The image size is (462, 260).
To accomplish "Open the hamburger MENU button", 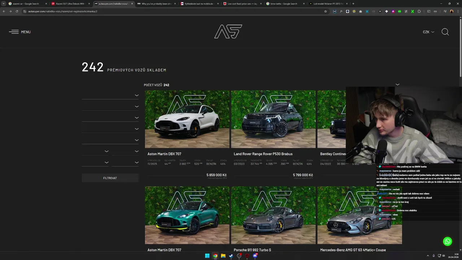I will click(20, 32).
